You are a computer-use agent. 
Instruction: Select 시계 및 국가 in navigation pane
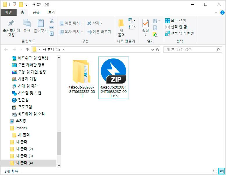(x=25, y=86)
